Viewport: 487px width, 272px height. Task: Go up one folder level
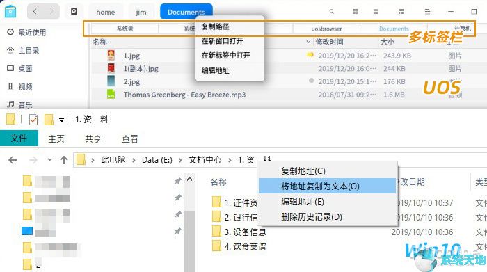tap(64, 160)
